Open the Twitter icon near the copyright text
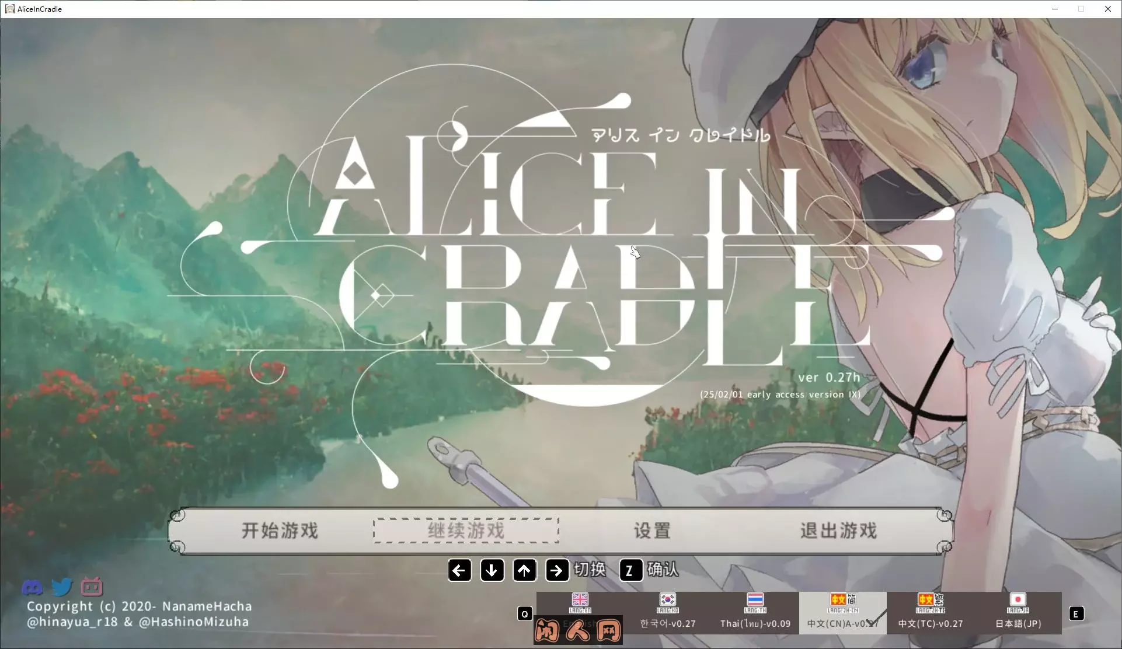This screenshot has height=649, width=1122. 61,587
